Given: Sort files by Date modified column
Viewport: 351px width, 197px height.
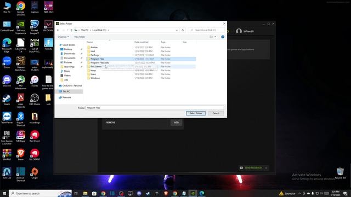Looking at the screenshot, I should point(141,42).
